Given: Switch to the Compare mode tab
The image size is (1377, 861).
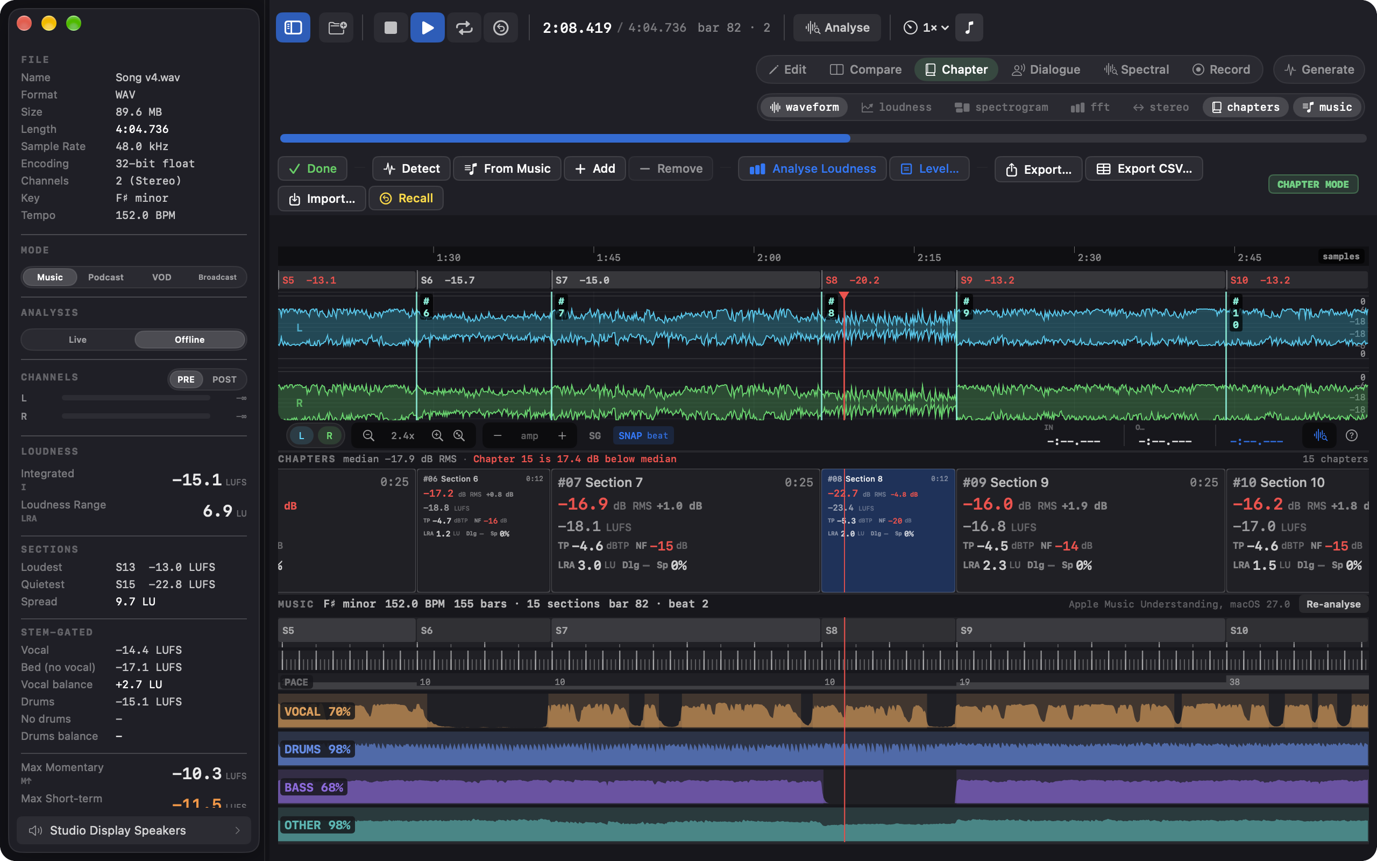Looking at the screenshot, I should 865,69.
